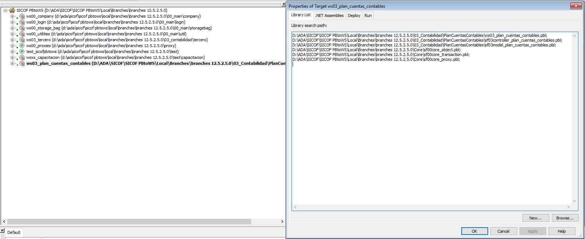The width and height of the screenshot is (585, 239).
Task: Click the tree panel horizontal scrollbar
Action: (x=129, y=221)
